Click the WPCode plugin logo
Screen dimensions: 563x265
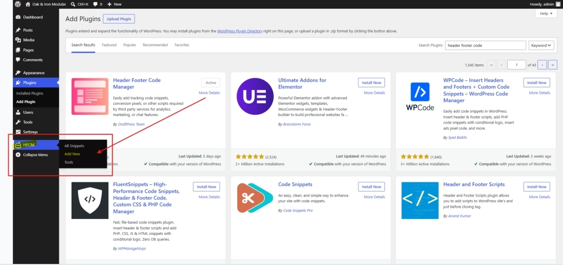click(420, 97)
